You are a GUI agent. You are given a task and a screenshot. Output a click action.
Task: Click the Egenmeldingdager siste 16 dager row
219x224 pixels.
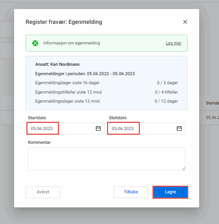point(67,83)
